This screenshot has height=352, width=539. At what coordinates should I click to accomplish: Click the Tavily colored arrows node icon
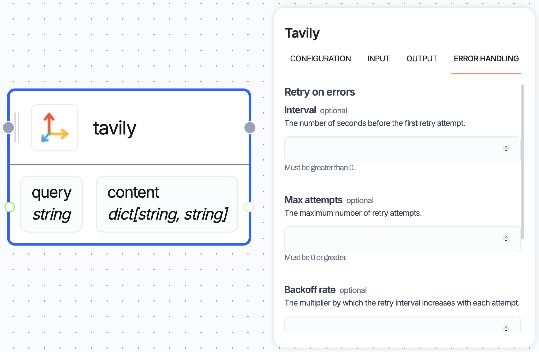pos(55,128)
